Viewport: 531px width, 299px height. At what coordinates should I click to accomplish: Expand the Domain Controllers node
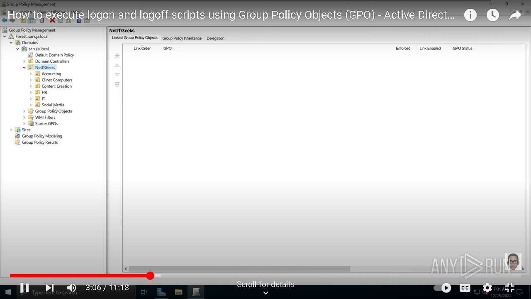pos(24,61)
